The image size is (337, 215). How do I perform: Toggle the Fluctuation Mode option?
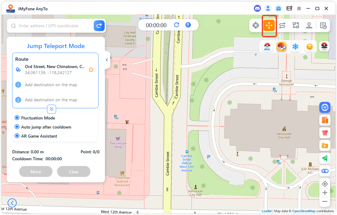point(17,118)
